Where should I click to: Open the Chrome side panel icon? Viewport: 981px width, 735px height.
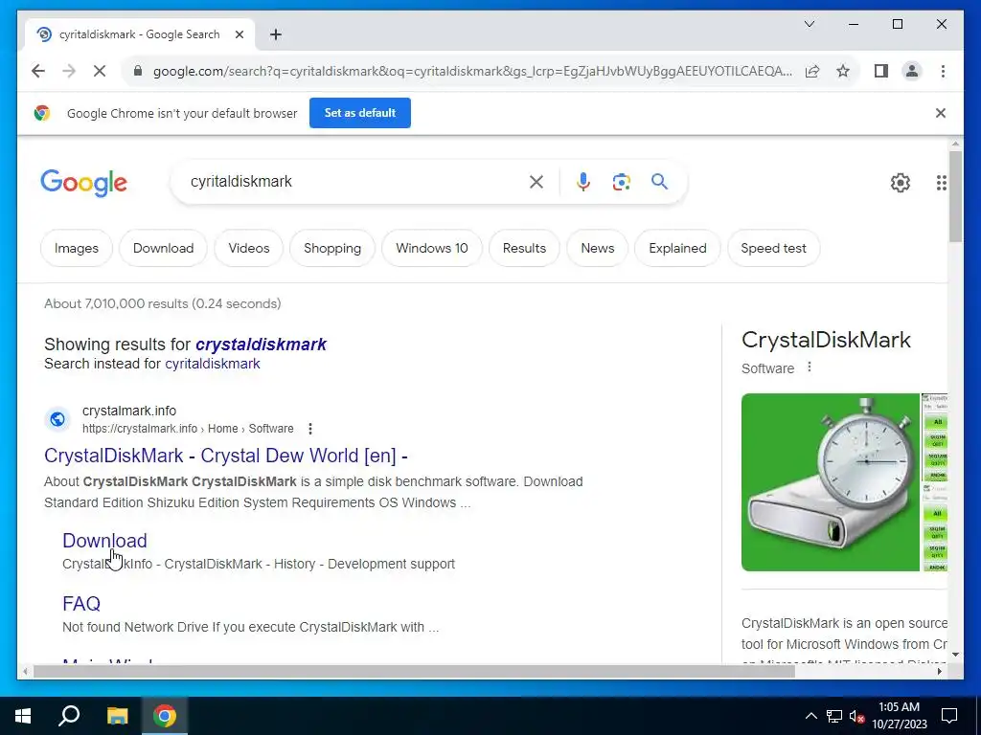pyautogui.click(x=881, y=71)
